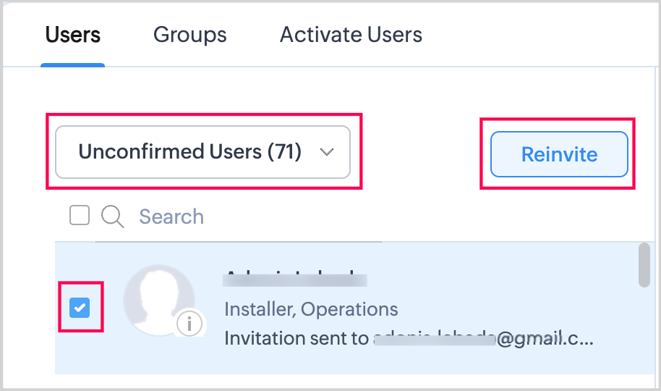
Task: Click the blurred user name in the row
Action: point(295,277)
